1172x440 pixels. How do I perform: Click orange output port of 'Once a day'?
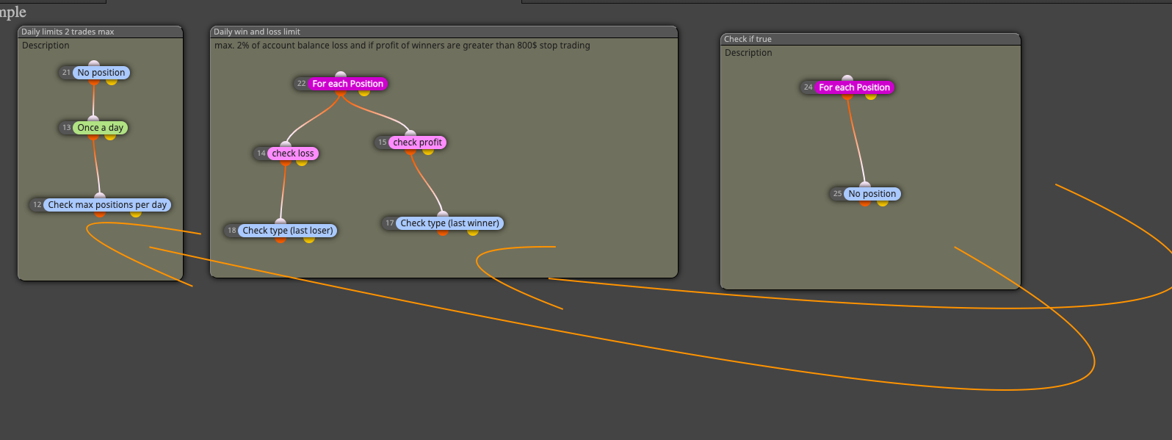coord(93,137)
